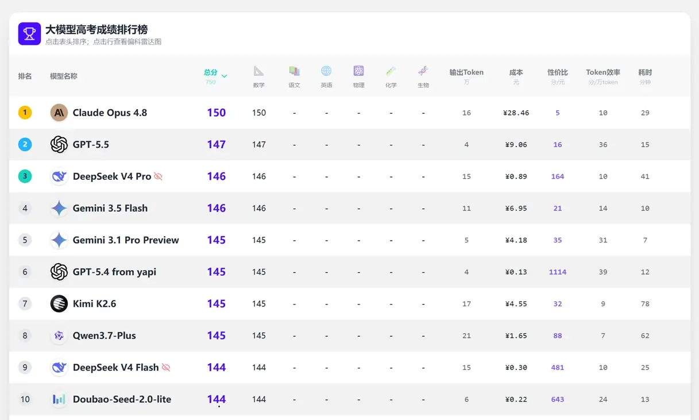699x420 pixels.
Task: Toggle the 总分 sort direction chevron
Action: pyautogui.click(x=225, y=76)
